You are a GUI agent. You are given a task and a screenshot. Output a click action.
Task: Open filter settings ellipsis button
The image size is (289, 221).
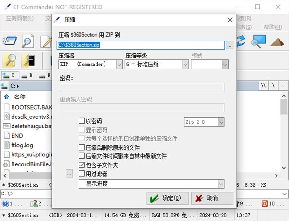[x=69, y=173]
